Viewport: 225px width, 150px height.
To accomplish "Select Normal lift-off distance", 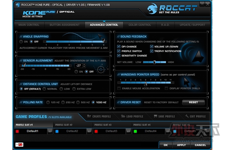I will 44,89.
